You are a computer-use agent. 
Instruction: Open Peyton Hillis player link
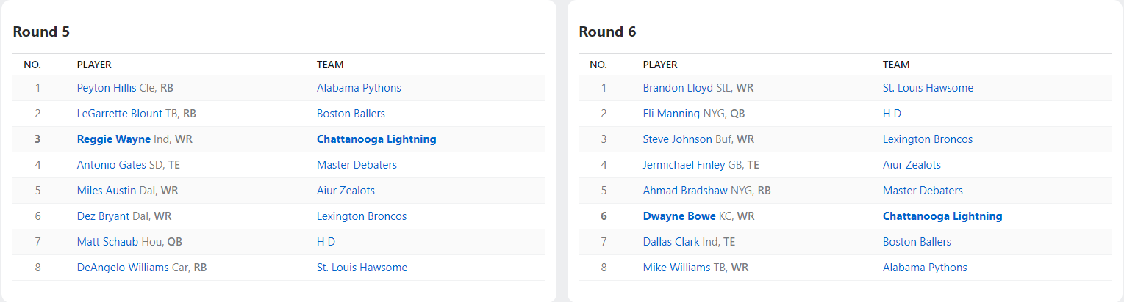click(x=107, y=88)
